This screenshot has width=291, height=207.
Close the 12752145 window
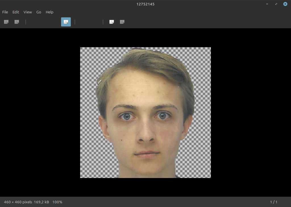(285, 4)
